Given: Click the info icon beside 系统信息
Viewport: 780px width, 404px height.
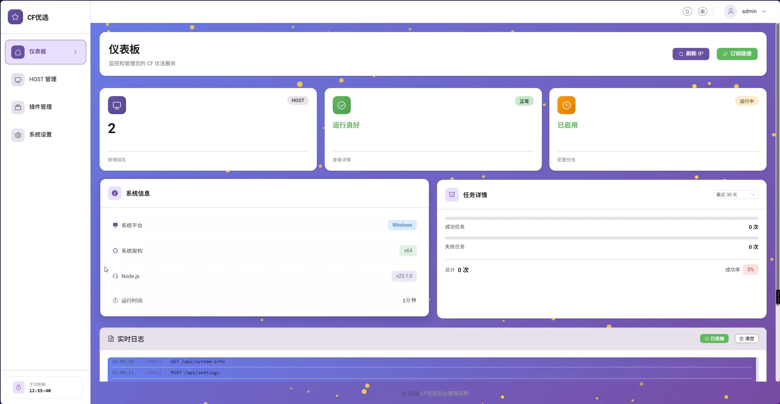Looking at the screenshot, I should click(115, 193).
